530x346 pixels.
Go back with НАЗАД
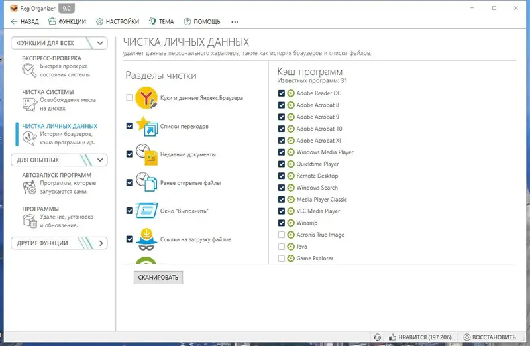(25, 22)
